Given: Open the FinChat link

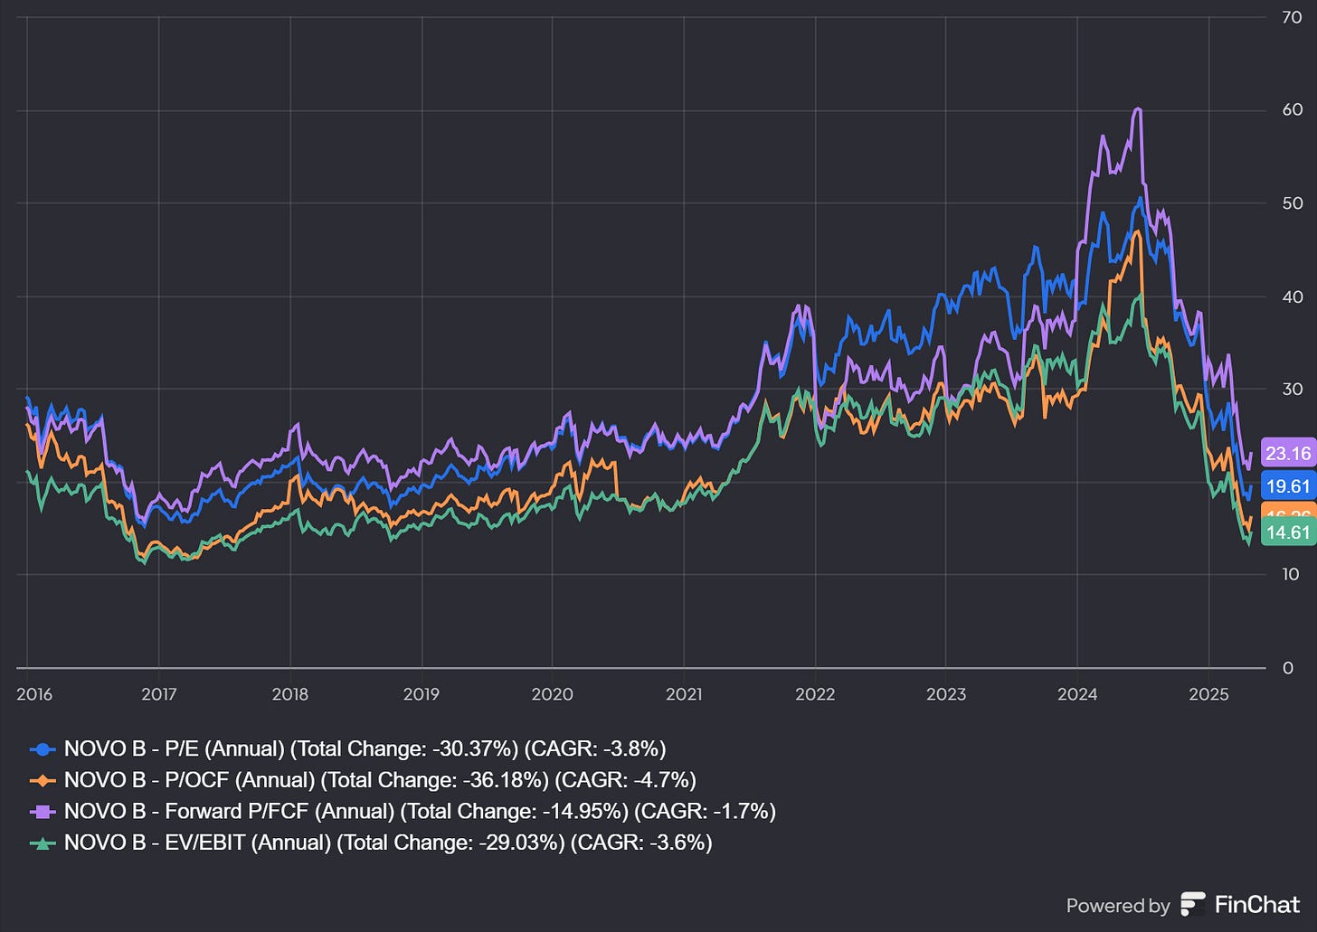Looking at the screenshot, I should (1241, 904).
